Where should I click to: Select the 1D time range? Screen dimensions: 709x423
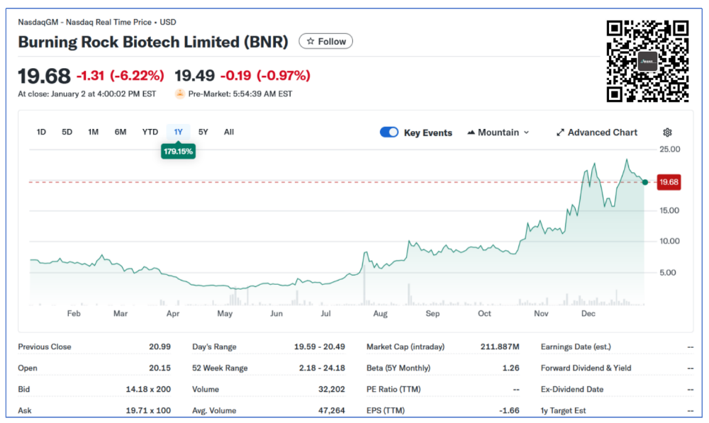point(41,132)
